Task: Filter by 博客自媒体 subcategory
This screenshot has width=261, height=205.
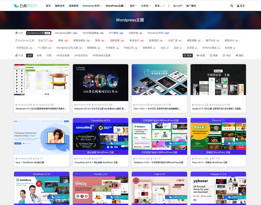Action: point(82,40)
